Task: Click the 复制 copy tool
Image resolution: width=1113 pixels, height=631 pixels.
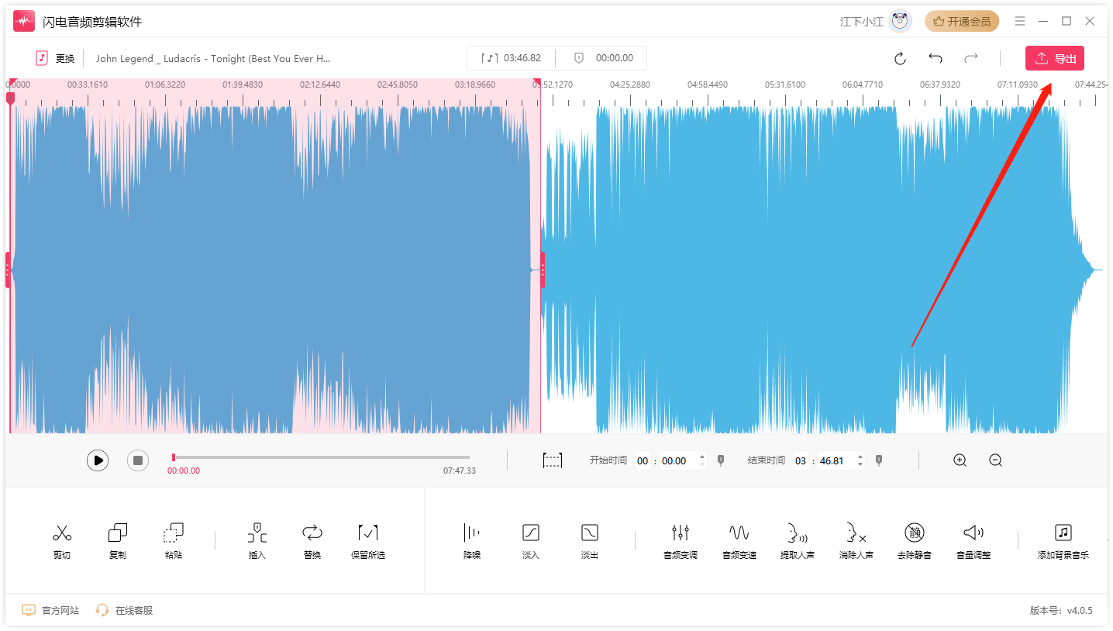Action: point(118,541)
